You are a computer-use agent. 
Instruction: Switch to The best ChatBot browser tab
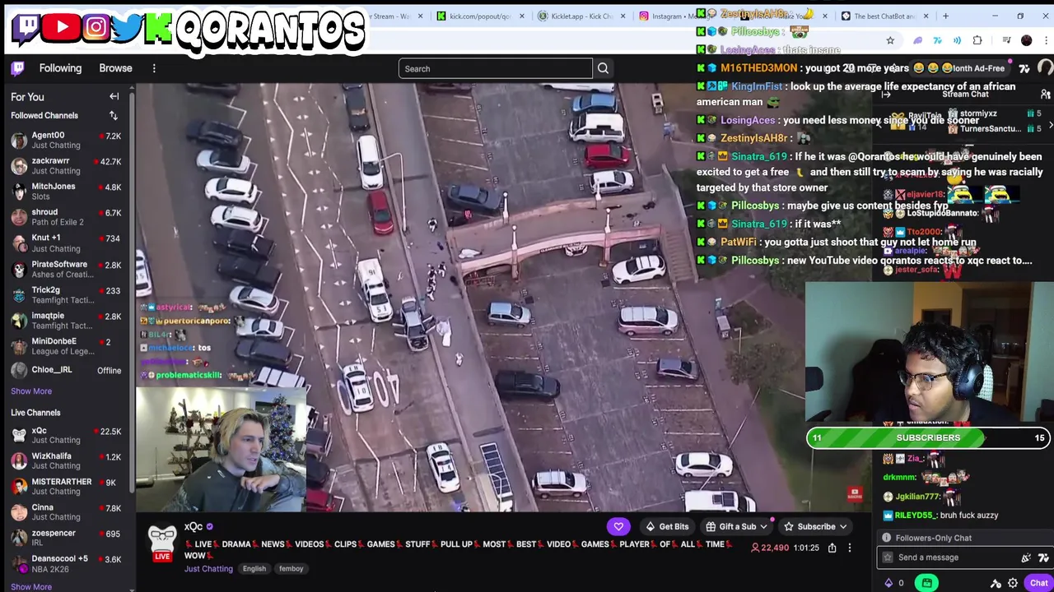(x=884, y=16)
